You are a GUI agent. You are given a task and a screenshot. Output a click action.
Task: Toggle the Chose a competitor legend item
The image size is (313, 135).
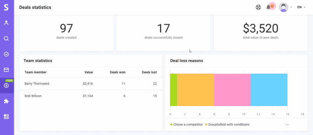(186, 125)
